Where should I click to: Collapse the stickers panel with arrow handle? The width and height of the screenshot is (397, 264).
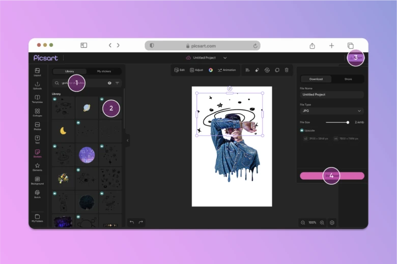127,140
